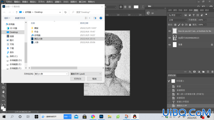
Task: Click the foreground color swatch in toolbar
Action: click(2, 108)
